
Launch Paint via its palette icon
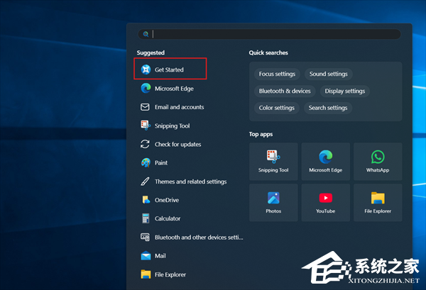click(146, 163)
